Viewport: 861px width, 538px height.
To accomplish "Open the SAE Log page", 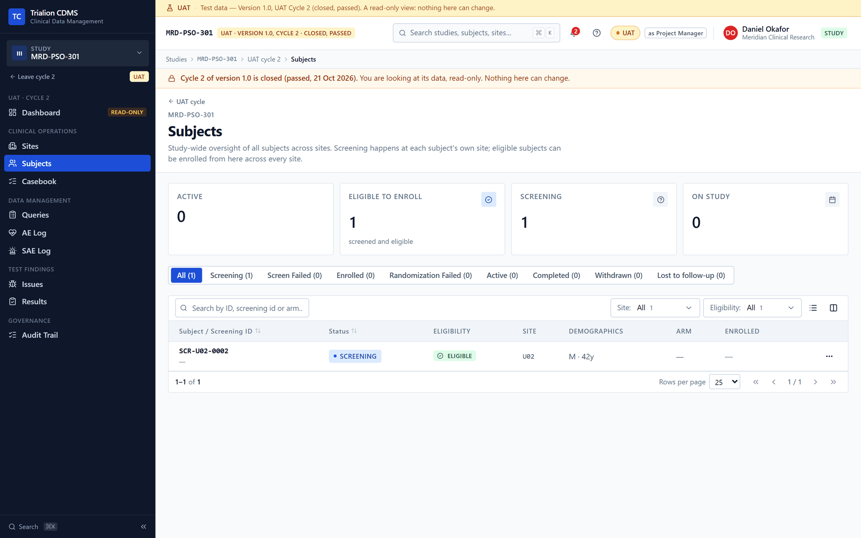I will point(77,251).
